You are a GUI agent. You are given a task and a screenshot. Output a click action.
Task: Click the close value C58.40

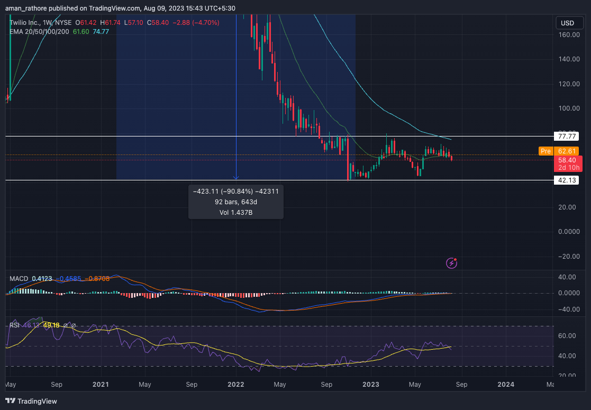[x=158, y=23]
